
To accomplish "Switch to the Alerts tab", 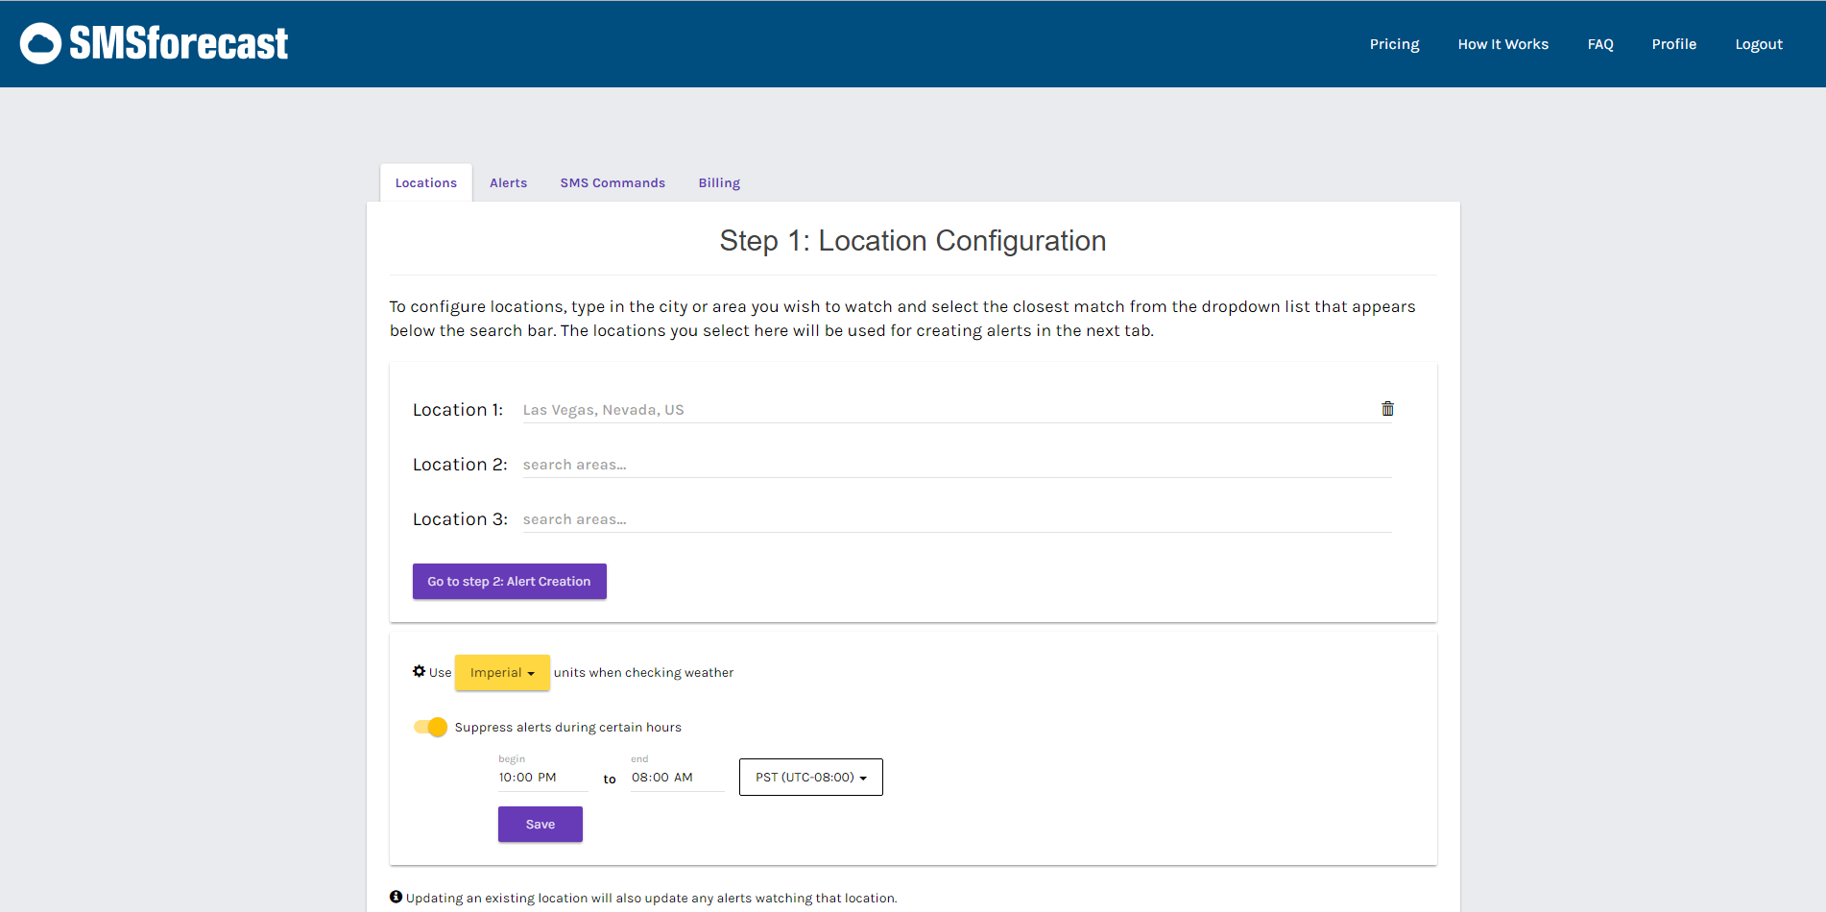I will [x=509, y=182].
